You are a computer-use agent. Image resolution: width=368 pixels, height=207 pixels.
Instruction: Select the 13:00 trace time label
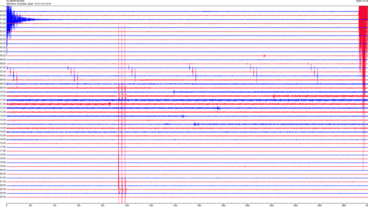(x=3, y=116)
